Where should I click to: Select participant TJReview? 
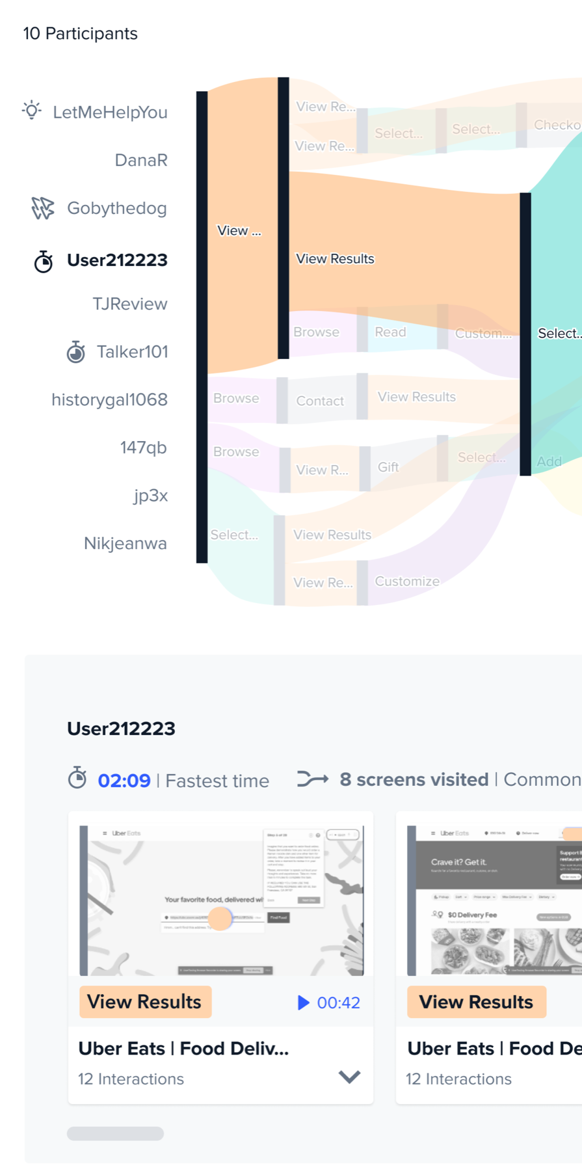point(130,304)
